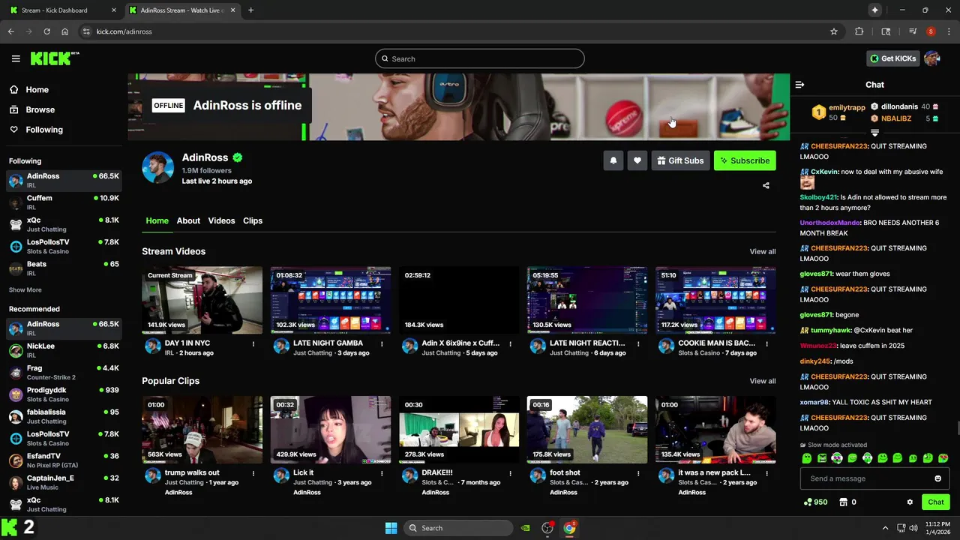Screen dimensions: 960x540
Task: Open the 05:19:55 LATE NIGHT REACTI video thumbnail
Action: [x=587, y=300]
